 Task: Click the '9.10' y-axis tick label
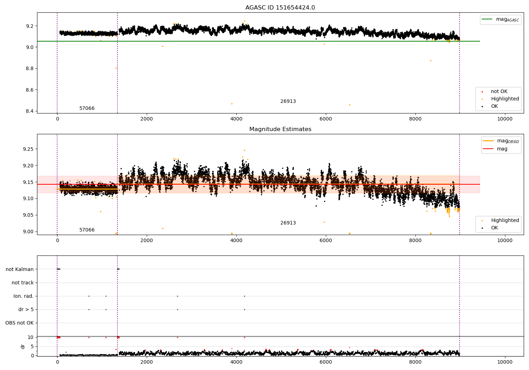[29, 199]
